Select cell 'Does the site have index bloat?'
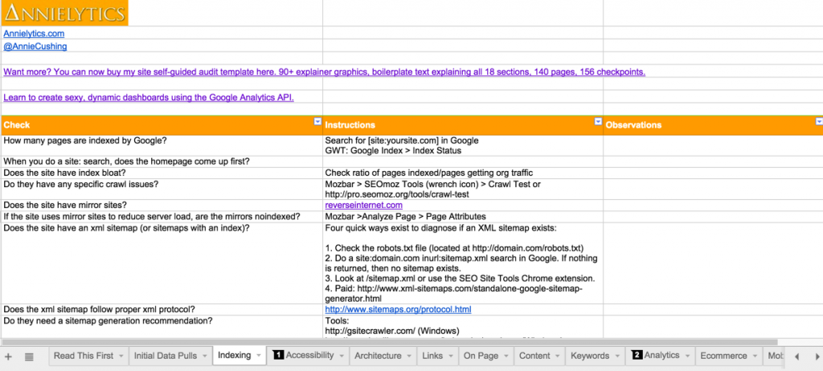This screenshot has height=371, width=823. pyautogui.click(x=162, y=173)
